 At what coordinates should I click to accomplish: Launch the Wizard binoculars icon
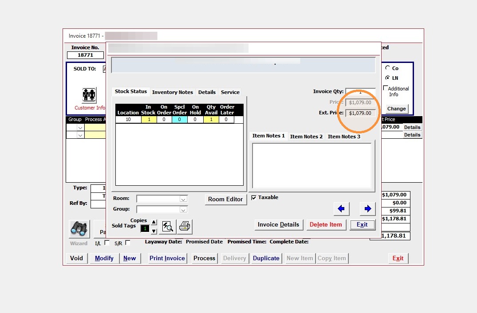[79, 229]
